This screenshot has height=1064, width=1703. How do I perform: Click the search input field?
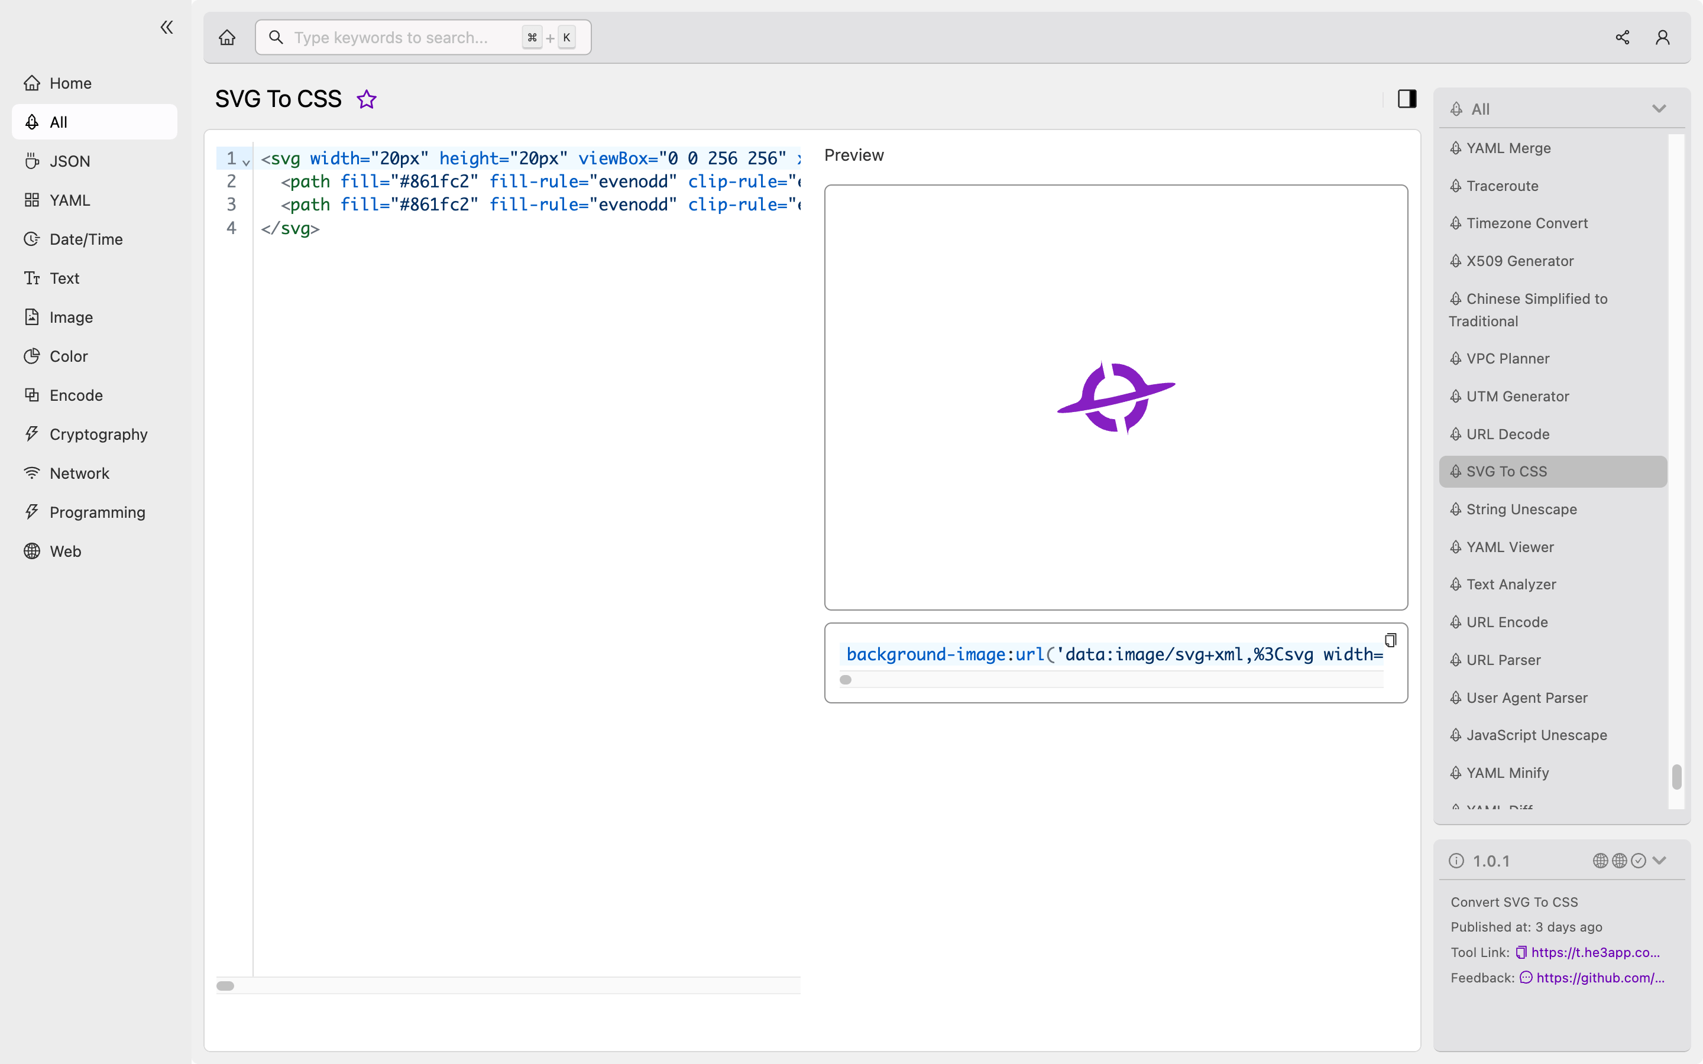tap(422, 37)
